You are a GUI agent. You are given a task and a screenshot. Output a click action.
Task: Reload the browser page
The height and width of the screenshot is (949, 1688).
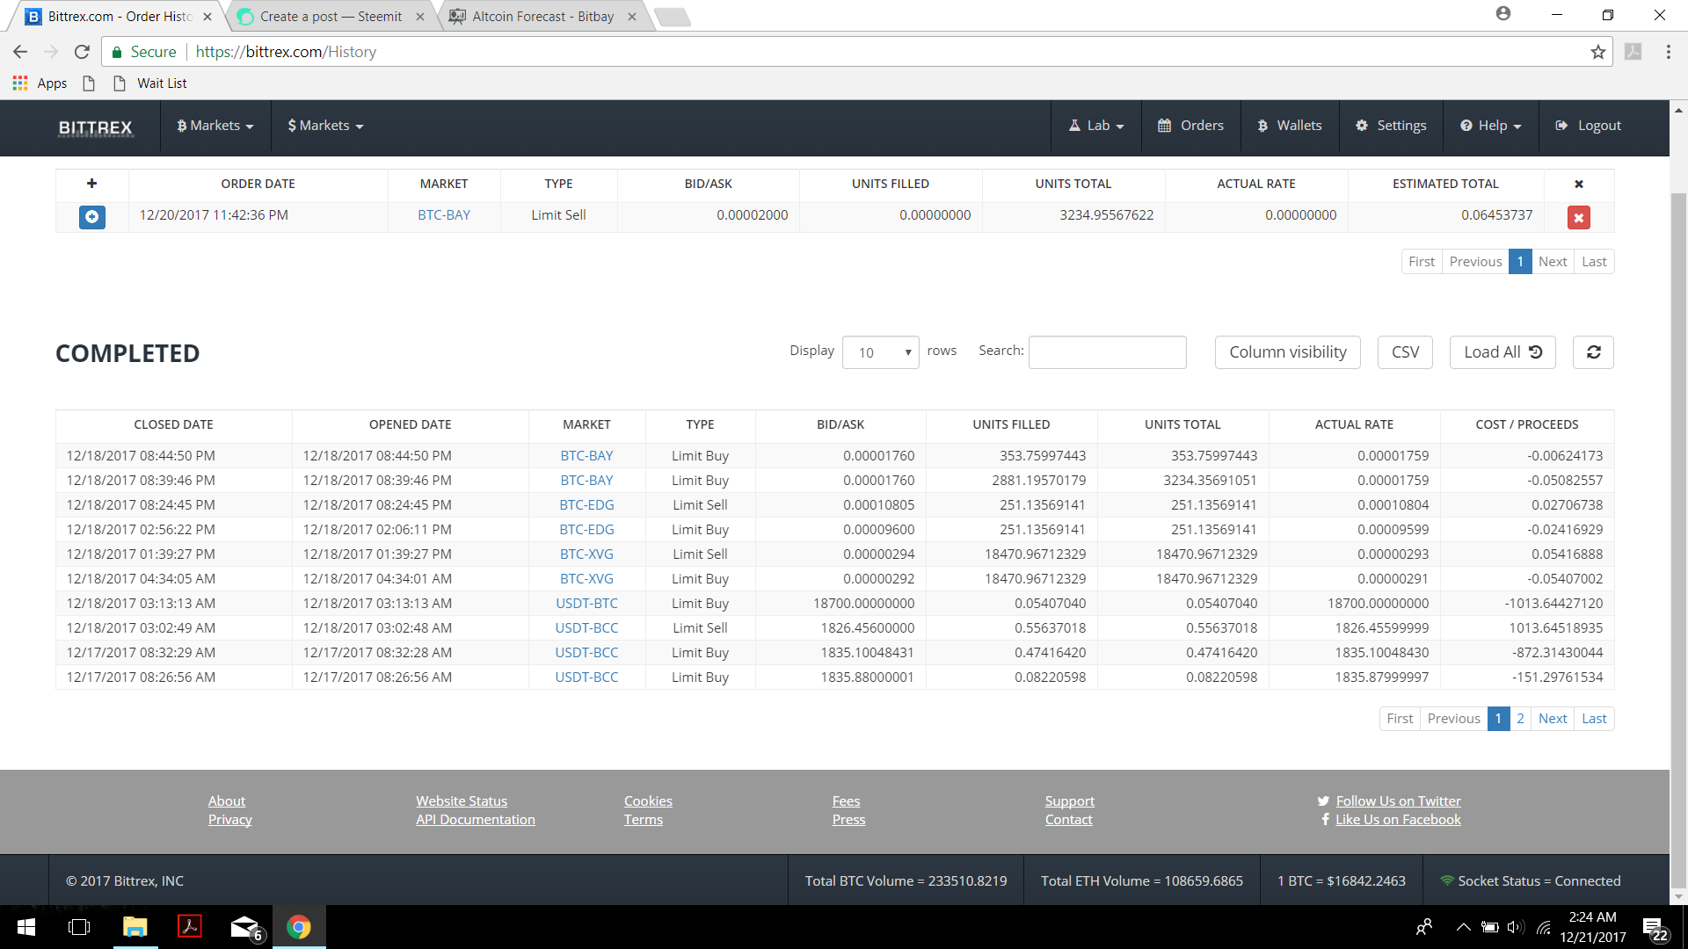pyautogui.click(x=82, y=52)
